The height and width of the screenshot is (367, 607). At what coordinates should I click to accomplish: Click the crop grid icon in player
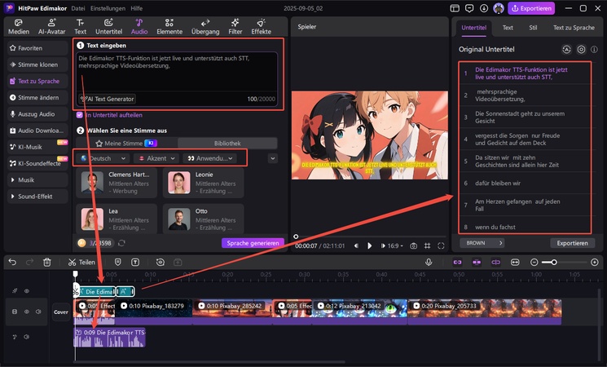click(428, 245)
